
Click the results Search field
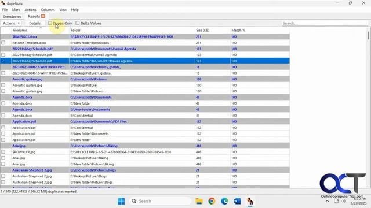pos(325,23)
